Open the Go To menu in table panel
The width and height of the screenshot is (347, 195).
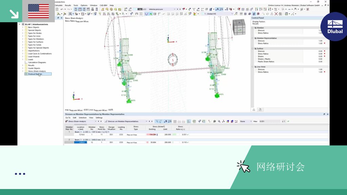[68, 117]
